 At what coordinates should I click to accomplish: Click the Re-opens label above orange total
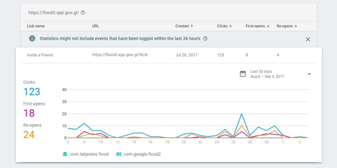pos(32,125)
